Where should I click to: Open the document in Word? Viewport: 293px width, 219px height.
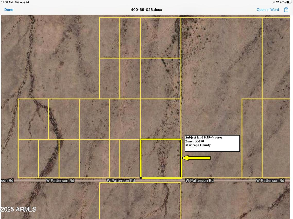268,9
